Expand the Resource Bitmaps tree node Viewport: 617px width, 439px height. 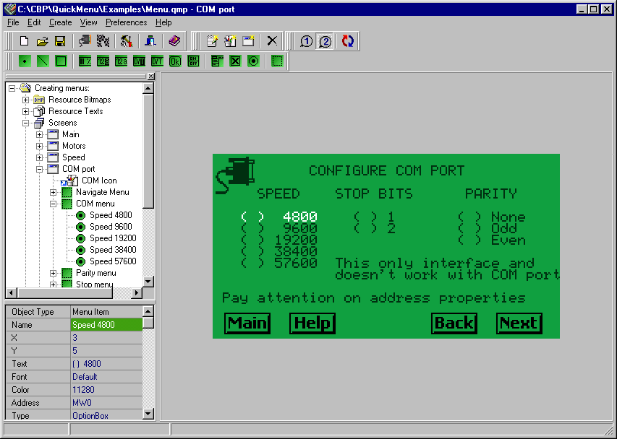point(26,100)
